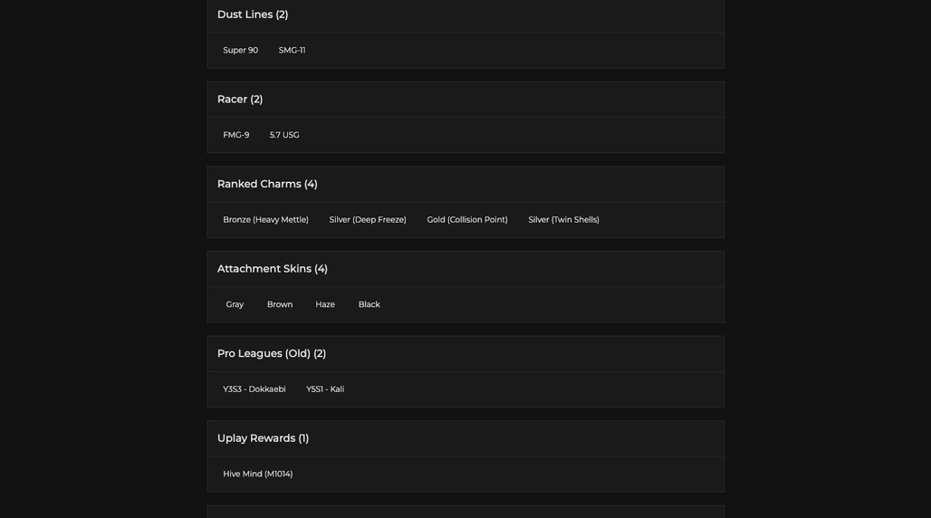Choose Silver (Deep Freeze) charm
Viewport: 931px width, 518px height.
[x=368, y=220]
